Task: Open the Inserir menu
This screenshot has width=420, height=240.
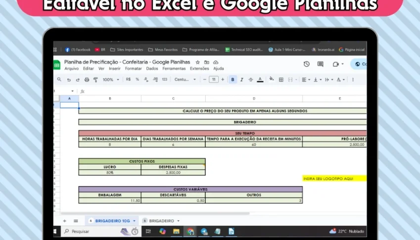Action: (x=115, y=69)
